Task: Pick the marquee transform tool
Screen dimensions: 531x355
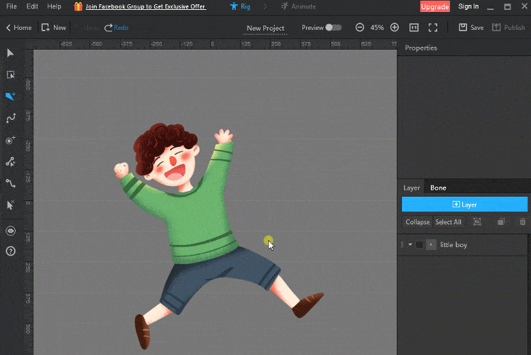Action: 11,75
